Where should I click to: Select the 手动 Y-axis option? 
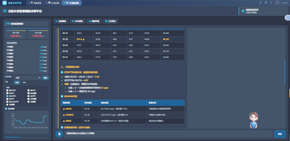(24, 83)
